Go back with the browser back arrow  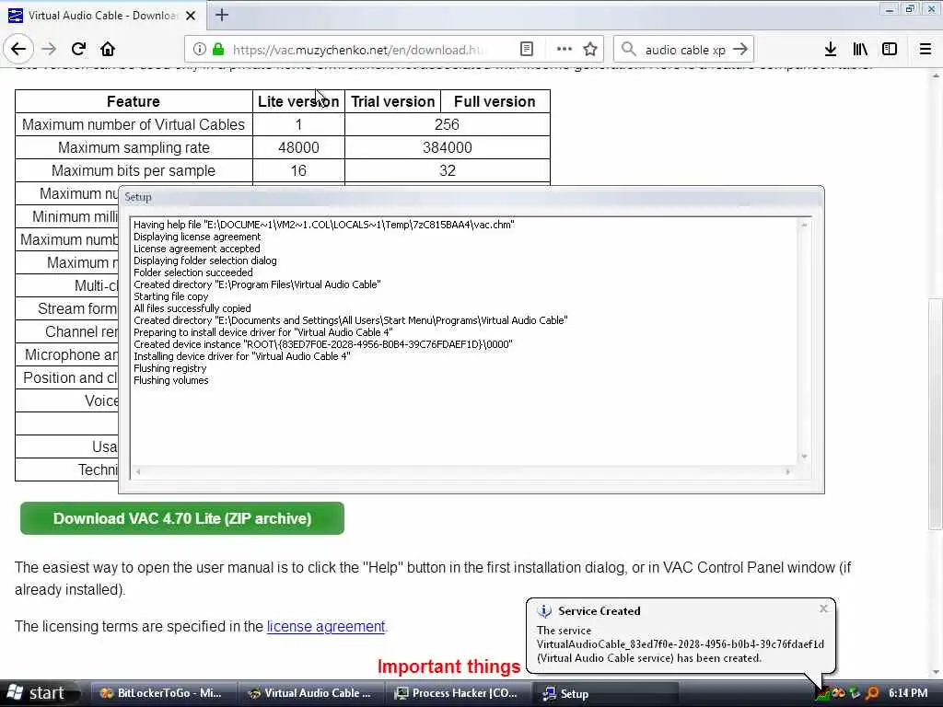pyautogui.click(x=18, y=50)
